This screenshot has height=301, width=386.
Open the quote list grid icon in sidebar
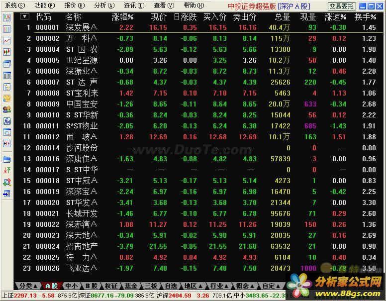(6, 29)
